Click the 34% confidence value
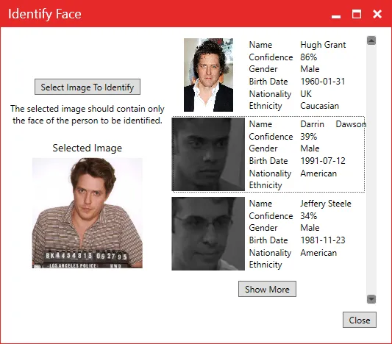392x344 pixels. [x=308, y=216]
